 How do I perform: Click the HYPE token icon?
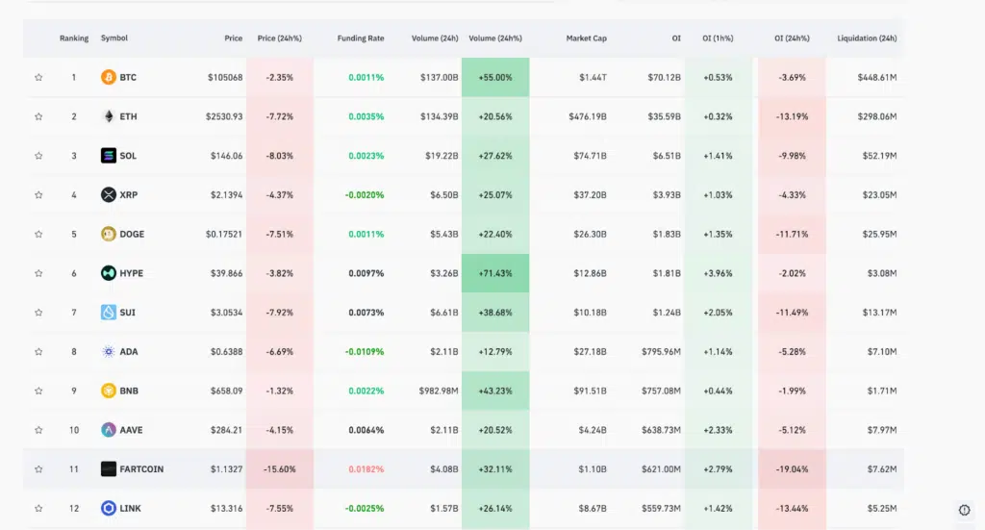click(109, 273)
